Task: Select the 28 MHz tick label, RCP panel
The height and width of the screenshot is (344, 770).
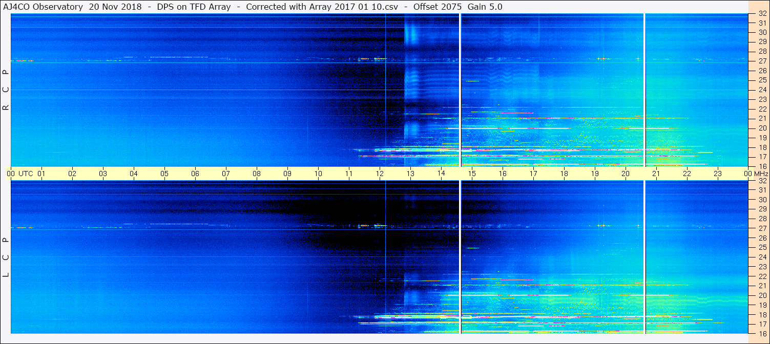Action: click(762, 51)
